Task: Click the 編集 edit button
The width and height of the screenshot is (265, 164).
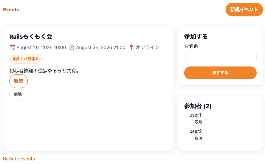Action: (19, 81)
